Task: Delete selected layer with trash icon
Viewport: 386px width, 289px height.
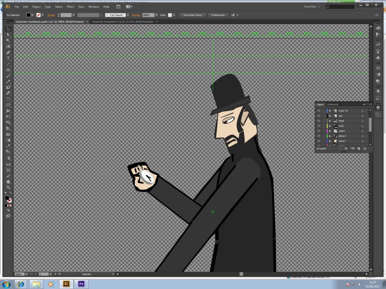Action: point(365,149)
